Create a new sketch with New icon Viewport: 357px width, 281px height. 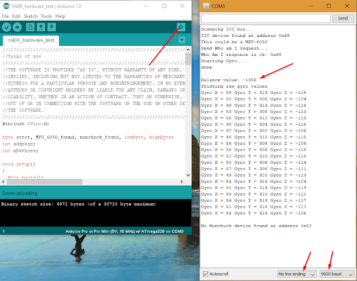[x=30, y=27]
